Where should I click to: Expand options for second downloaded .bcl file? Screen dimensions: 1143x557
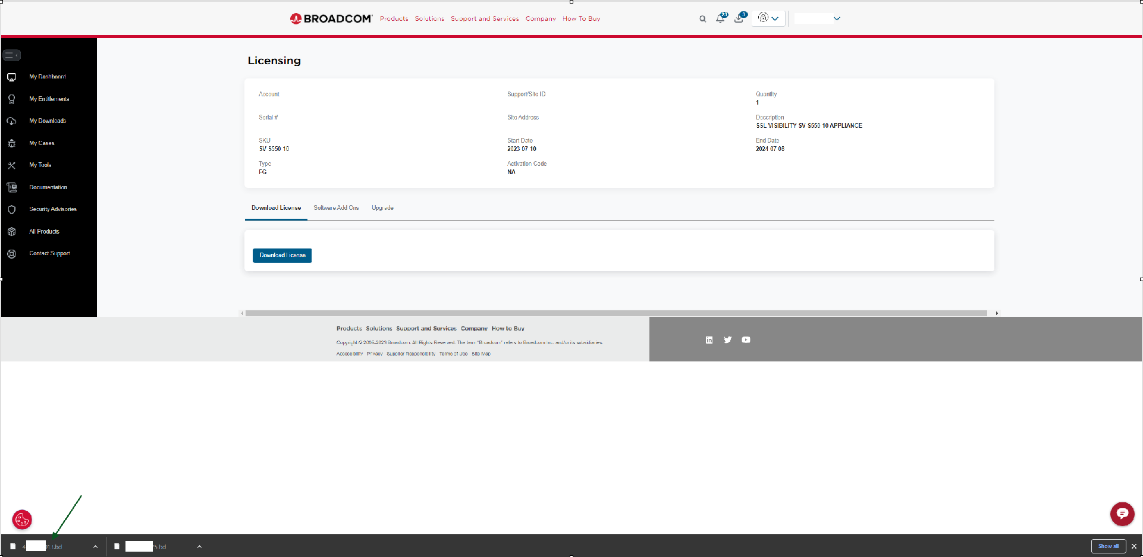coord(199,547)
